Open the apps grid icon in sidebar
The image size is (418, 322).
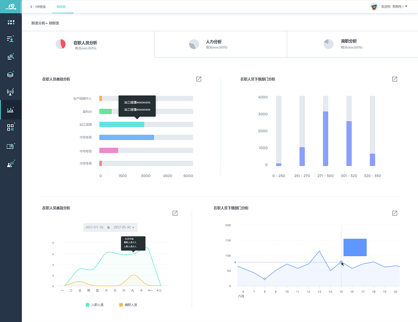[x=11, y=22]
